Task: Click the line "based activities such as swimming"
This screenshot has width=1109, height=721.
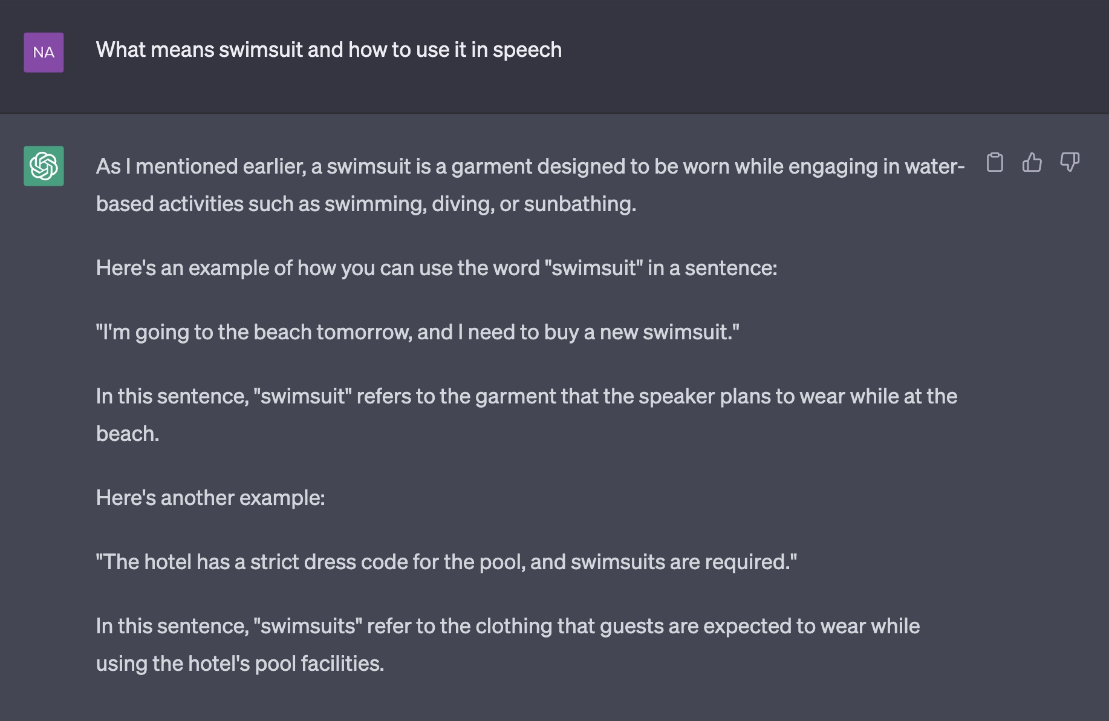Action: coord(366,204)
